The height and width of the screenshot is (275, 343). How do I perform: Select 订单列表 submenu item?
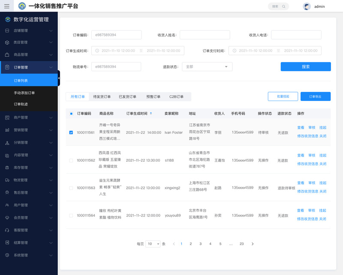coord(29,80)
